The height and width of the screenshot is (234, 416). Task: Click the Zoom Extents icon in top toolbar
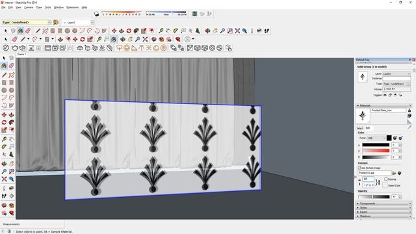[237, 31]
